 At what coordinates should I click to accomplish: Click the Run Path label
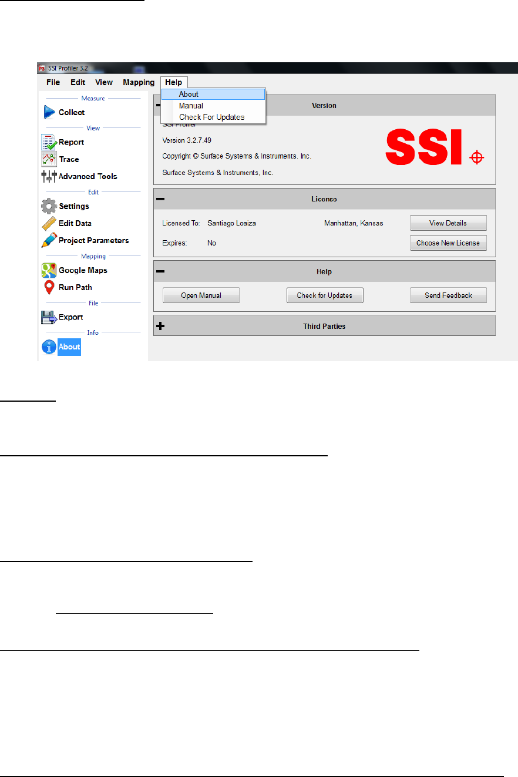point(76,287)
